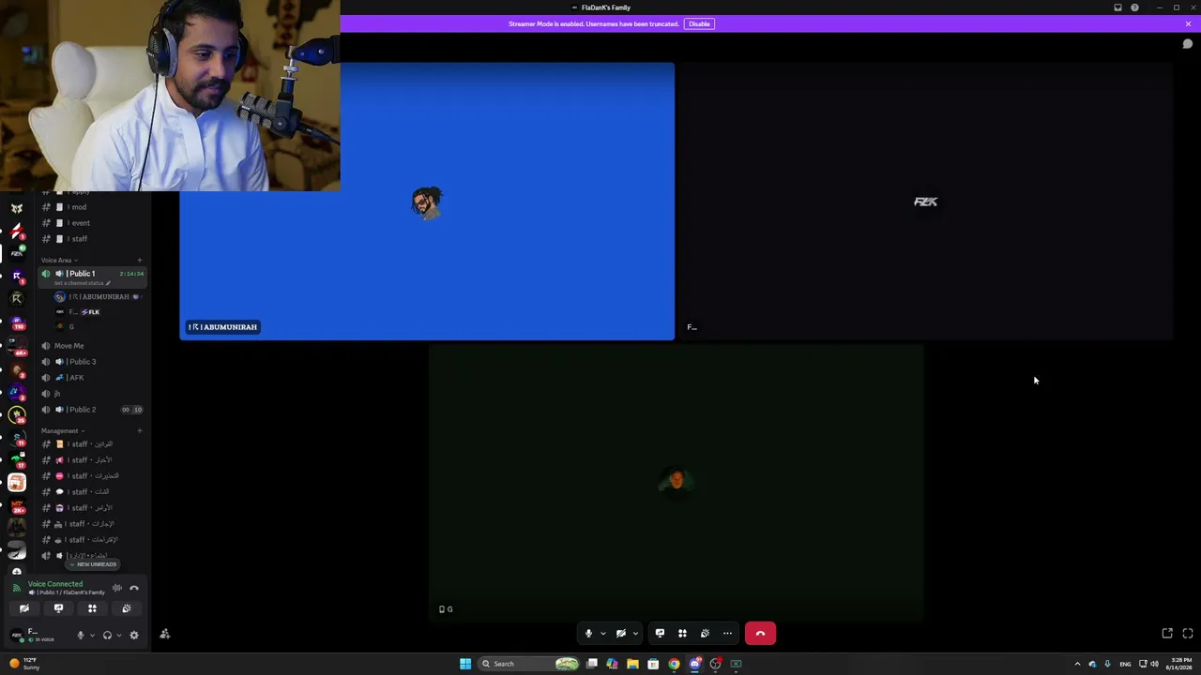
Task: Mute microphone in the user panel
Action: click(x=80, y=636)
